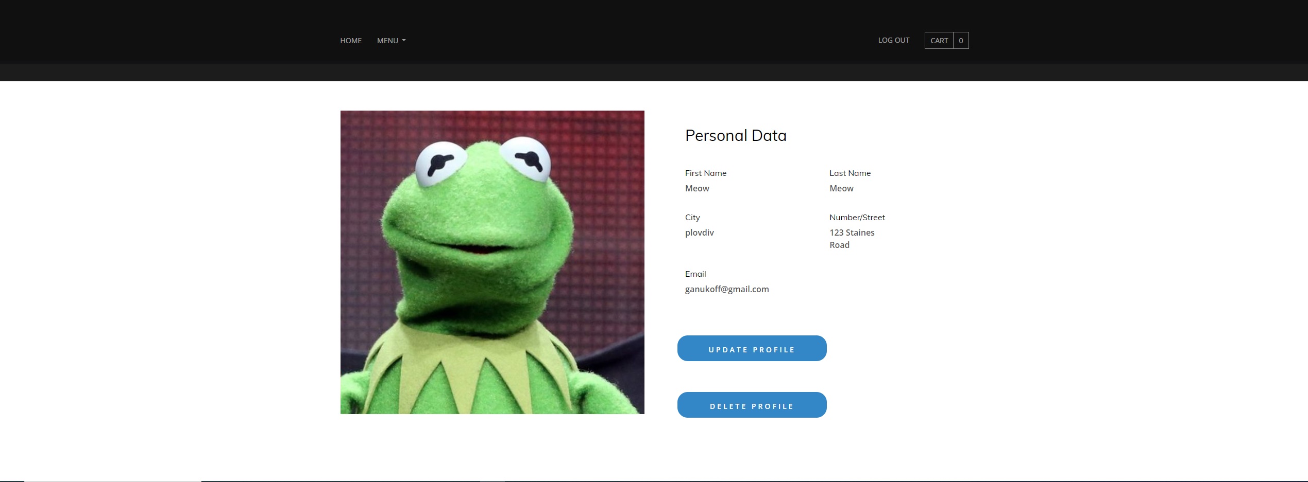This screenshot has width=1308, height=482.
Task: Select the City value plovdiv
Action: (x=699, y=233)
